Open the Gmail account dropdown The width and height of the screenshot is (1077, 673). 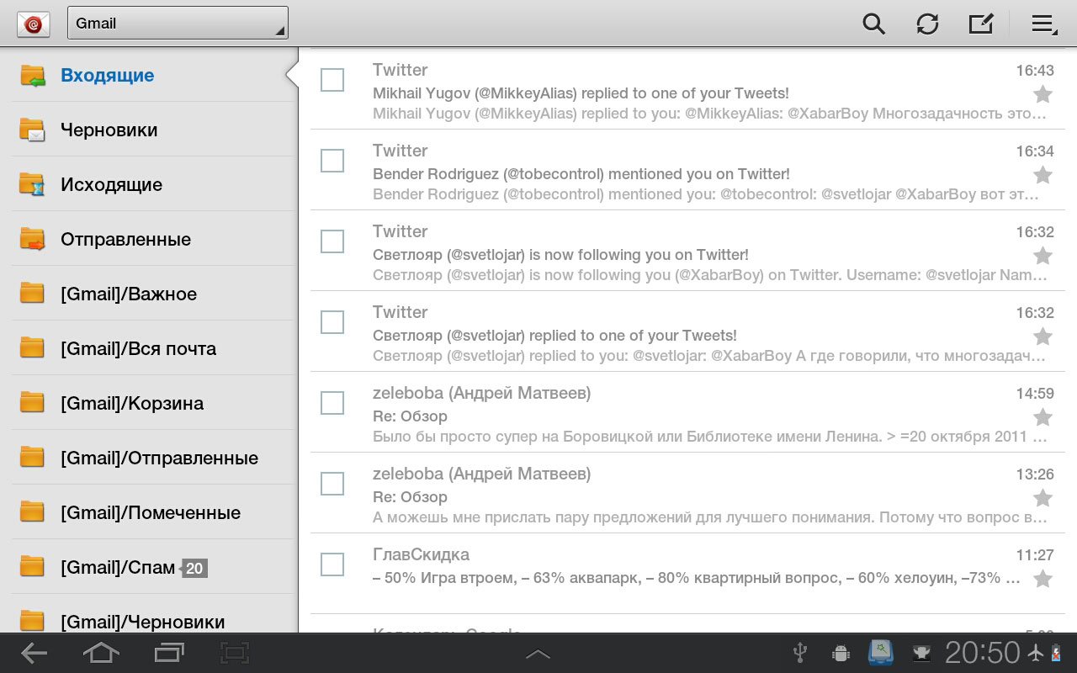tap(178, 23)
